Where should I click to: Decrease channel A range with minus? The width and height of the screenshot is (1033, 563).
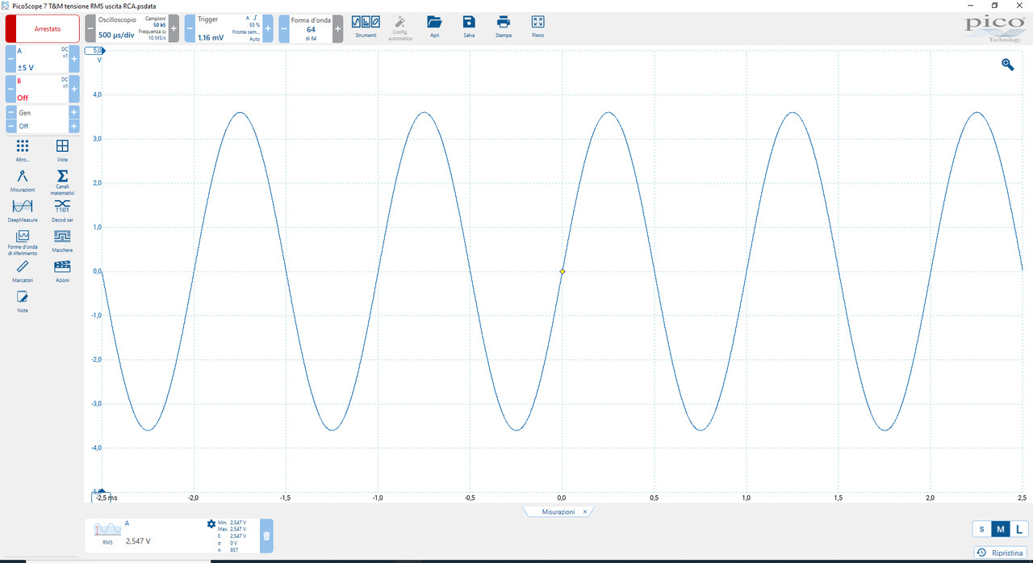[10, 59]
